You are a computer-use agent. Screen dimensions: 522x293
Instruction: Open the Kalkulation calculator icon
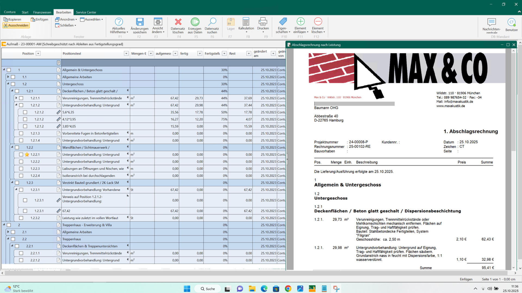246,22
